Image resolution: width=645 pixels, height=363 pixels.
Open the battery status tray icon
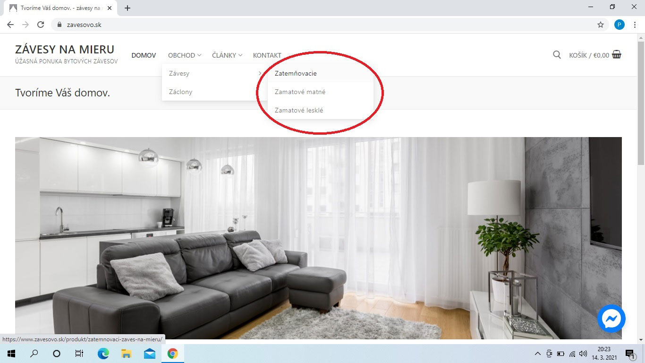pyautogui.click(x=561, y=354)
